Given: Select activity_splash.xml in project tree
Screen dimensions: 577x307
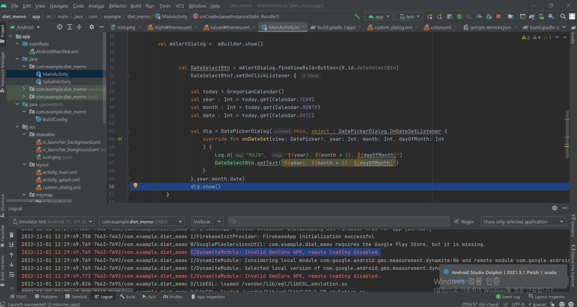Looking at the screenshot, I should 61,180.
